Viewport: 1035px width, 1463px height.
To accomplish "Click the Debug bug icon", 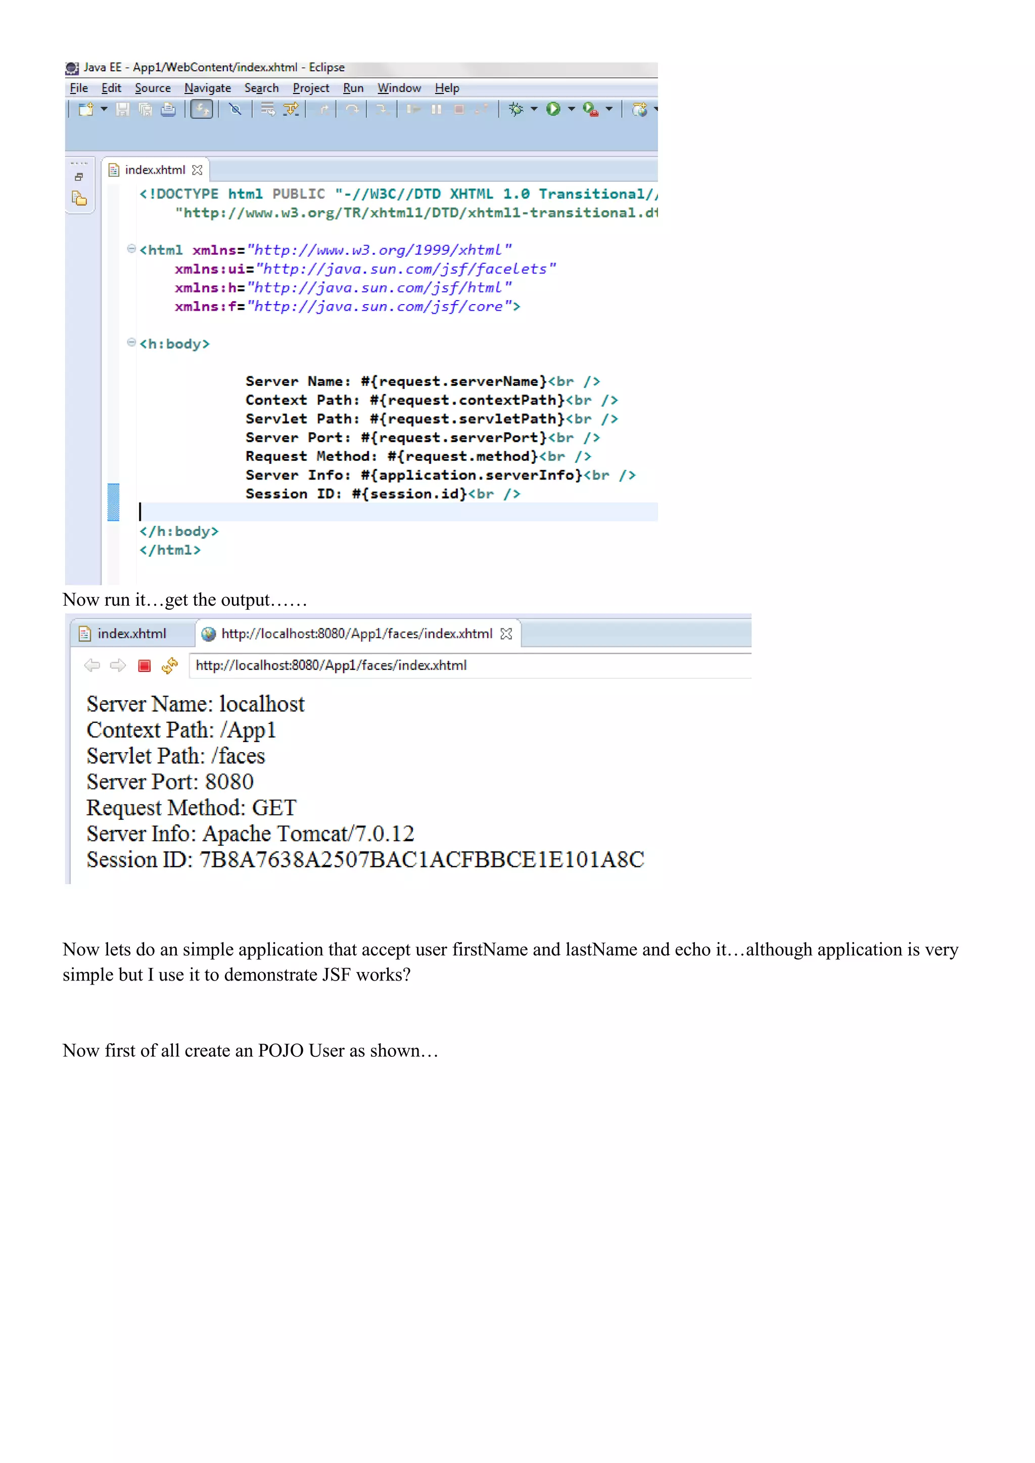I will coord(515,110).
